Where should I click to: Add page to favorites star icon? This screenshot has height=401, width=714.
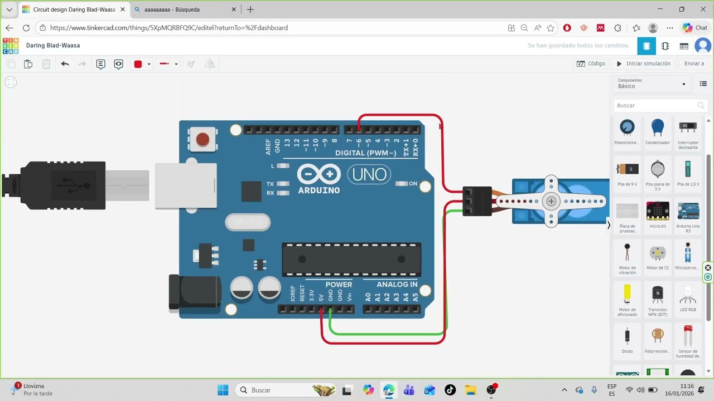coord(551,28)
